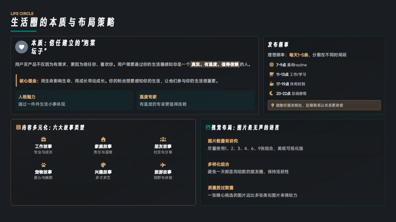This screenshot has width=396, height=222.
Task: Click the 责任与温情 subtitle
Action: tap(103, 152)
